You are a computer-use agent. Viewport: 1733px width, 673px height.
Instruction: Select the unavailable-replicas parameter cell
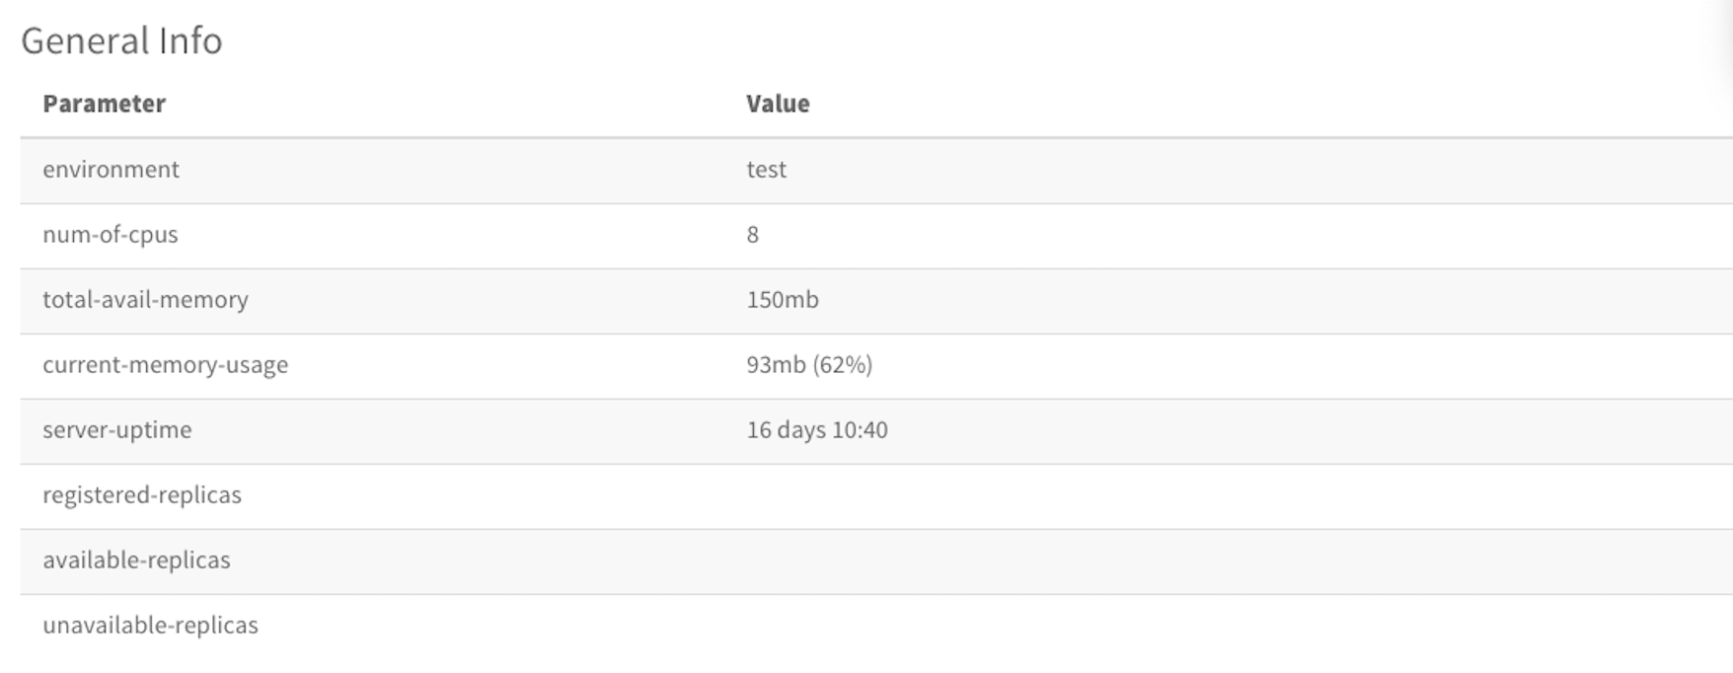pos(150,626)
